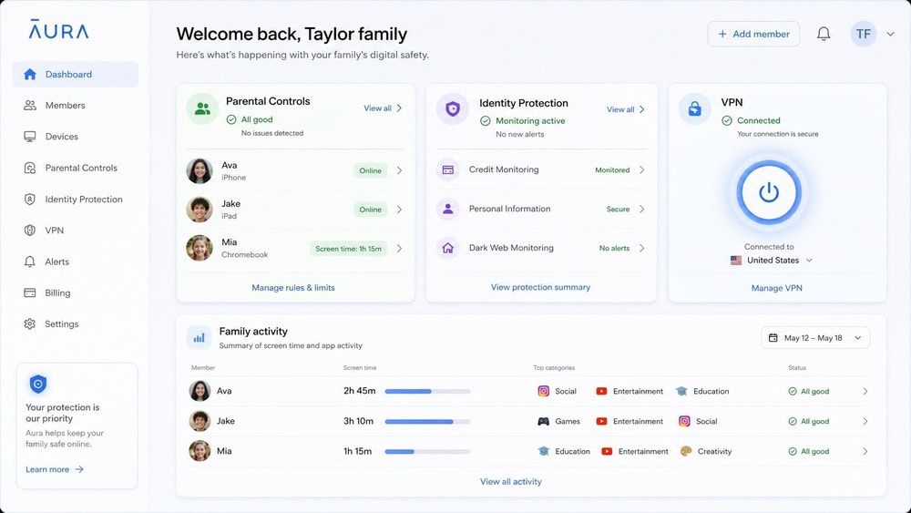Expand Jake's iPad row chevron in Parental Controls
Image resolution: width=911 pixels, height=513 pixels.
point(399,210)
